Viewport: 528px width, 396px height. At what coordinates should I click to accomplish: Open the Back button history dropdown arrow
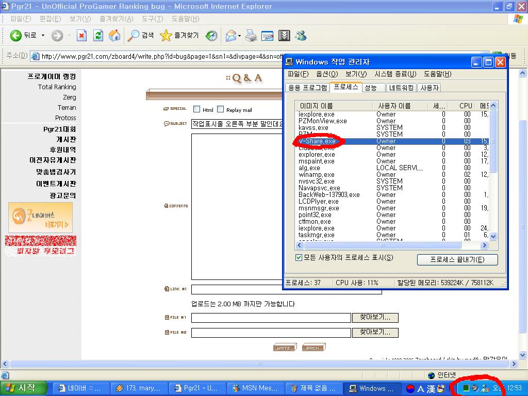click(x=43, y=36)
